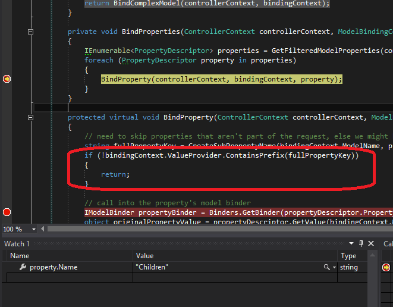
Task: Open the Watch 1 window options dropdown
Action: pos(351,243)
